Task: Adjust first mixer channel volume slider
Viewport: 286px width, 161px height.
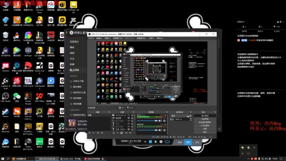Action: (147, 121)
